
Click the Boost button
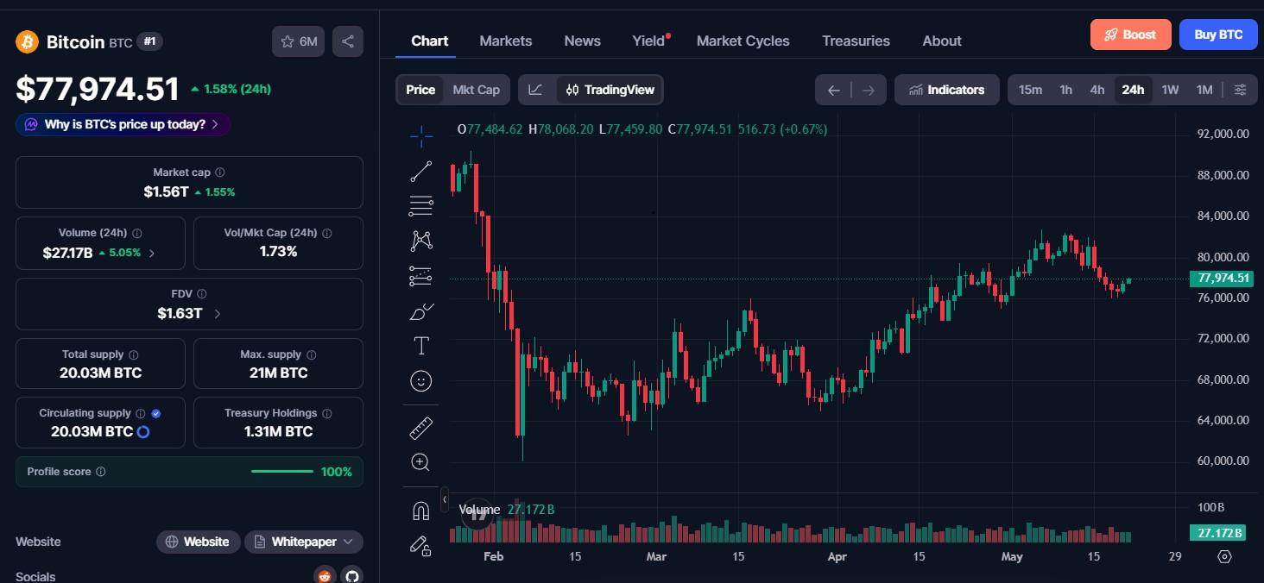pos(1131,34)
